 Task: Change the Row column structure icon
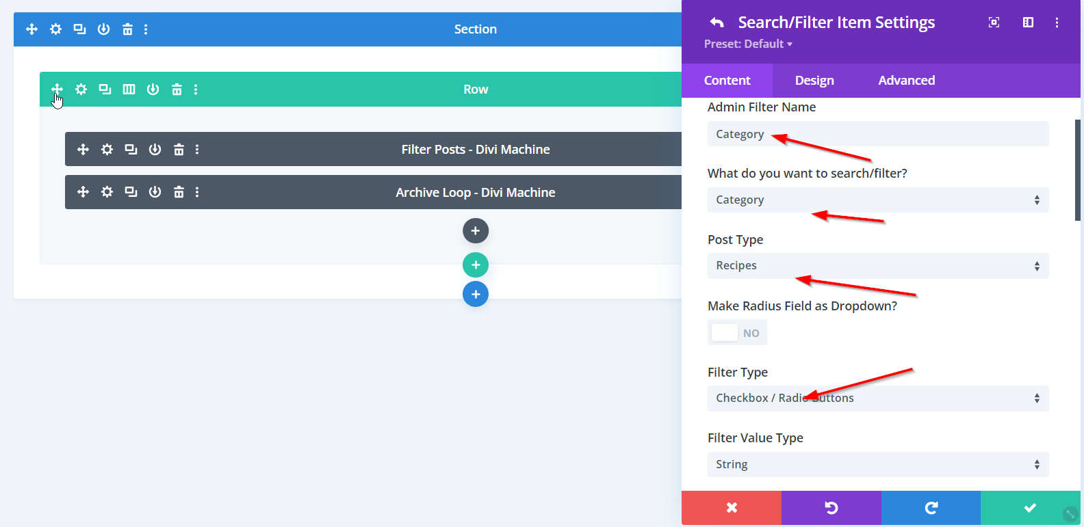(129, 90)
